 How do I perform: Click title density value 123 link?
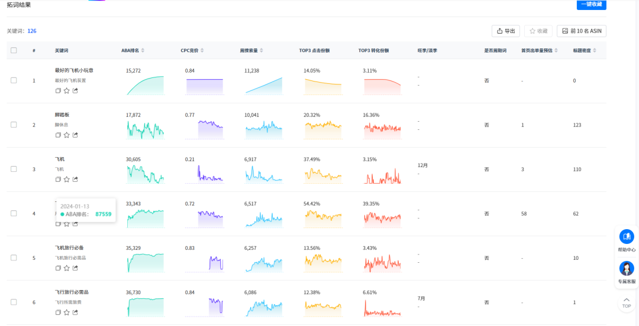coord(577,125)
